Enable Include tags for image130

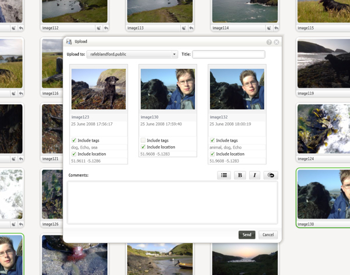[143, 140]
